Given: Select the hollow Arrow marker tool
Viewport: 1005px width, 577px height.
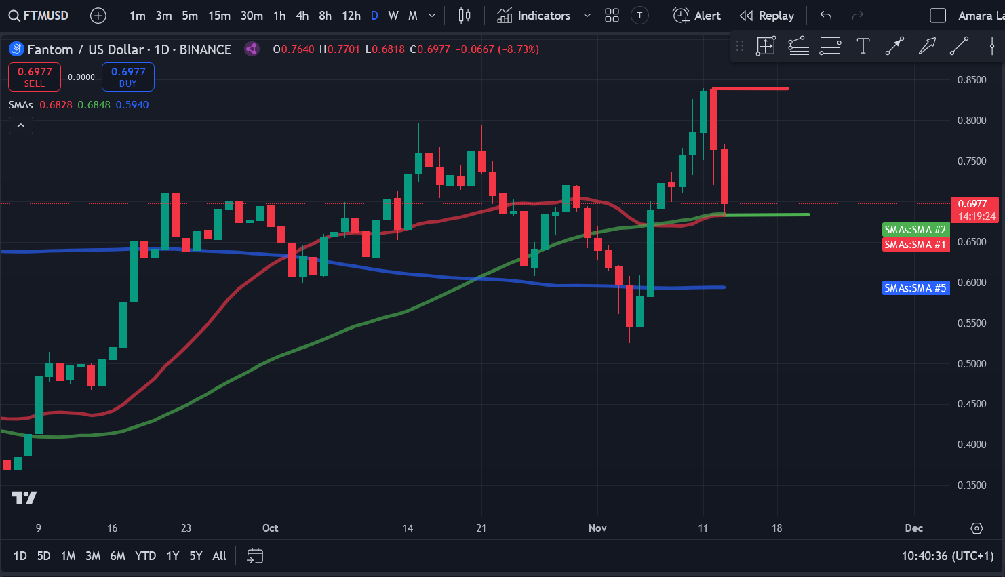Looking at the screenshot, I should coord(927,46).
